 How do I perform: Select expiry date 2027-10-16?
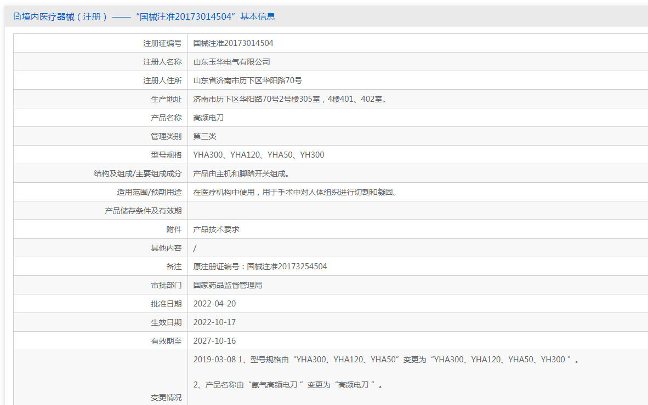pos(214,340)
